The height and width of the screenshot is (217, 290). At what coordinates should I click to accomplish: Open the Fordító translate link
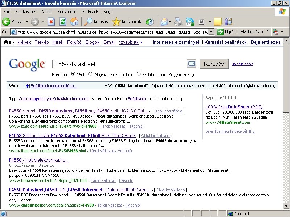(74, 42)
